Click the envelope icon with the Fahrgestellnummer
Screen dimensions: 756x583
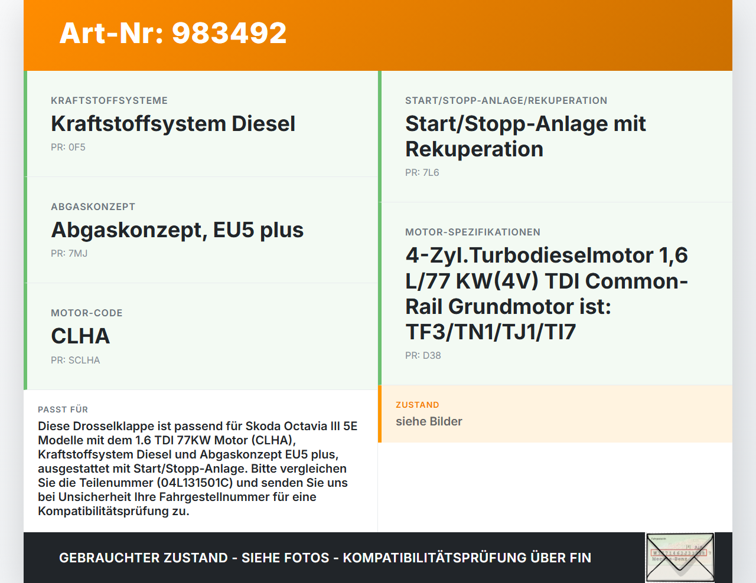coord(678,557)
